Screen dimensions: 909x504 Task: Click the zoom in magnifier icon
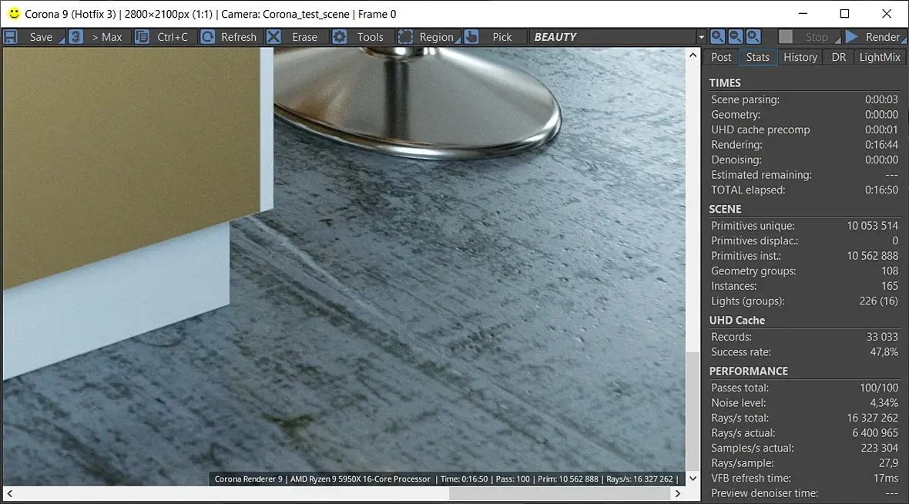717,37
